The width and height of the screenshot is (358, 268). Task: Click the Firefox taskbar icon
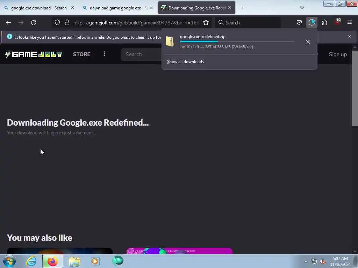pos(53,261)
